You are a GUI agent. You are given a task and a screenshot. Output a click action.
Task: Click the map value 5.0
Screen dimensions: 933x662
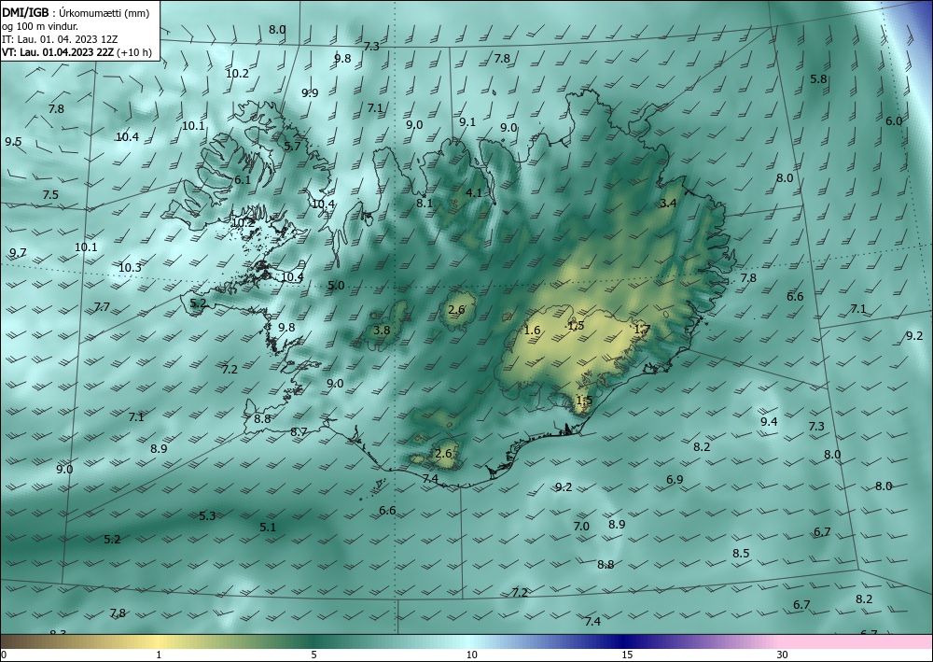pyautogui.click(x=336, y=286)
